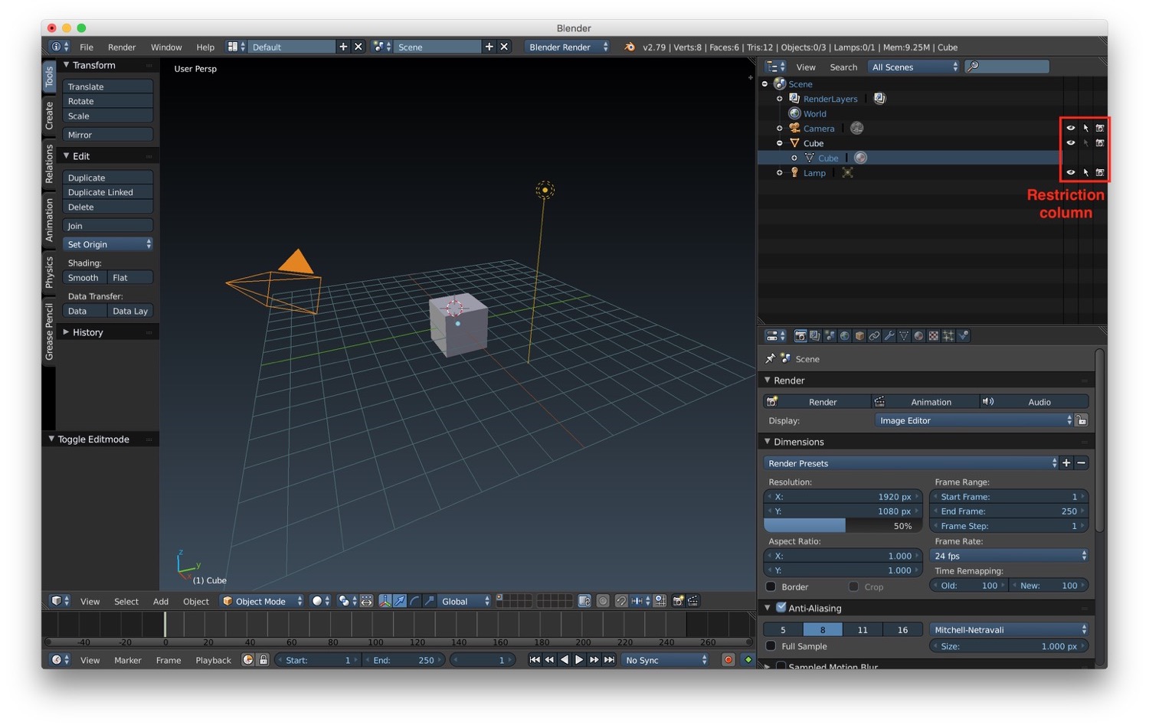Open the Render properties tab camera icon
This screenshot has height=725, width=1149.
pos(800,336)
